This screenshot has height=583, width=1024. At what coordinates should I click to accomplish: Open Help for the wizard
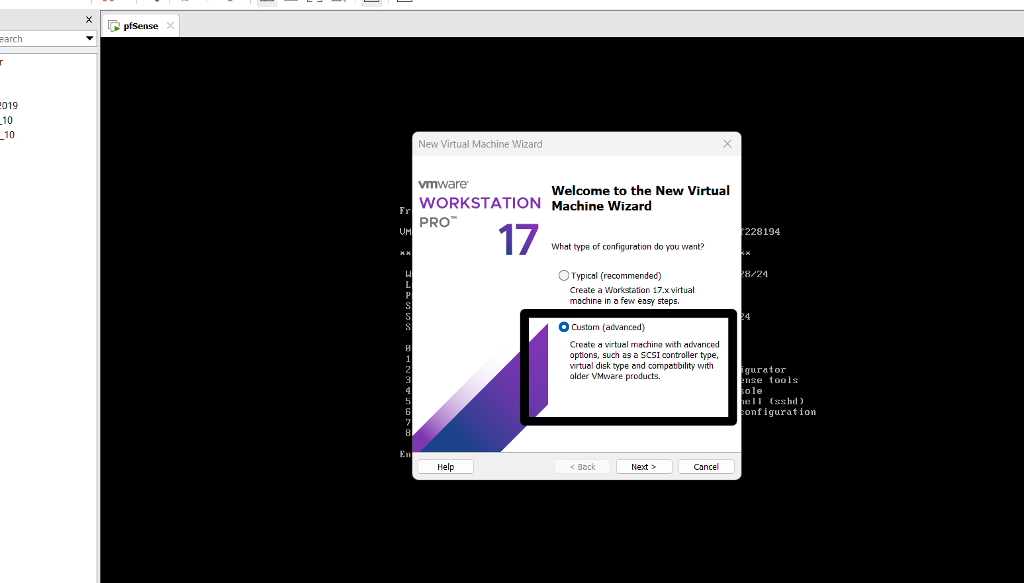445,467
